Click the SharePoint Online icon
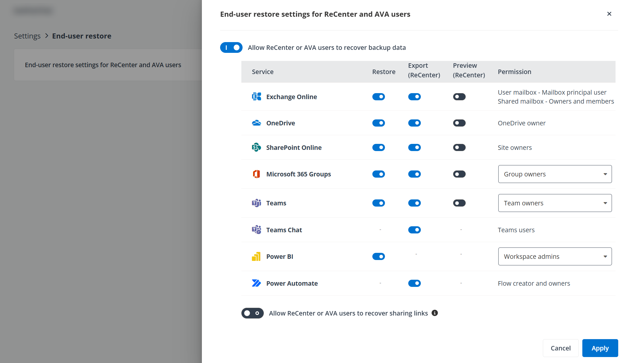The image size is (626, 363). click(x=256, y=147)
